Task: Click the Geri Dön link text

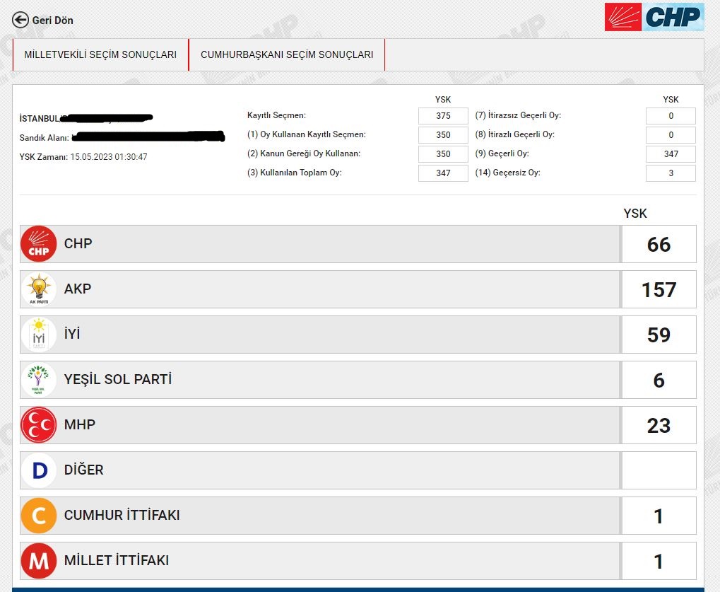Action: click(x=52, y=21)
